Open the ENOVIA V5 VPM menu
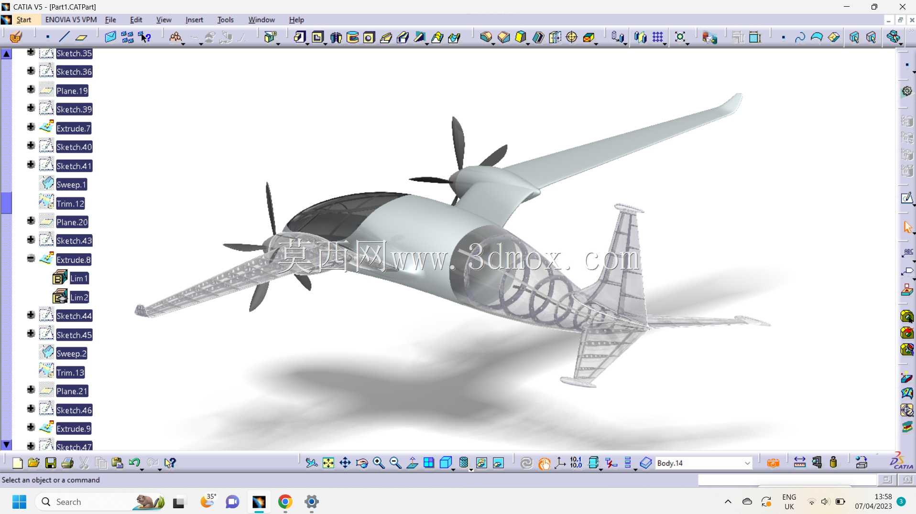Image resolution: width=916 pixels, height=514 pixels. tap(71, 20)
